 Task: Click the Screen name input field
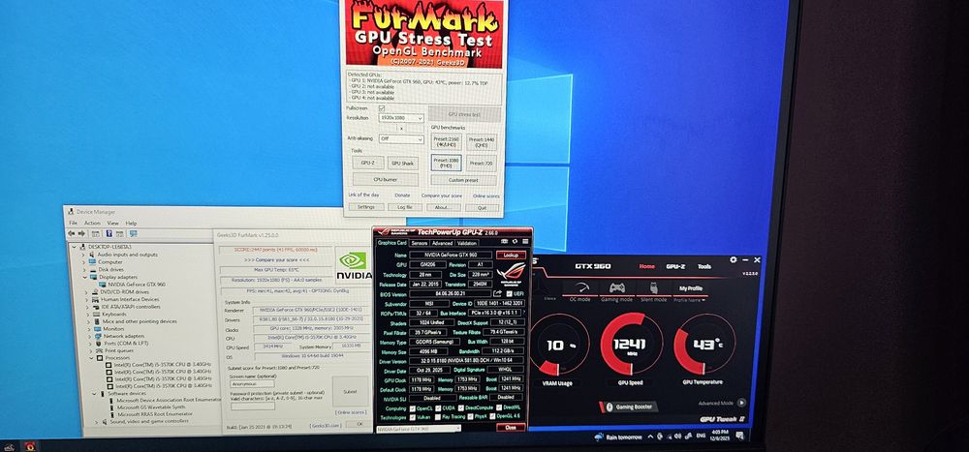[253, 383]
